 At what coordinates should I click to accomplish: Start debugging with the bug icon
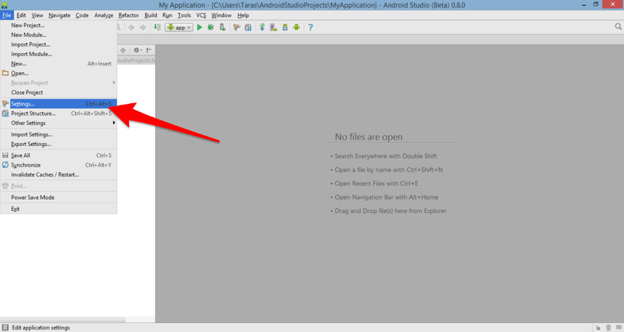211,27
